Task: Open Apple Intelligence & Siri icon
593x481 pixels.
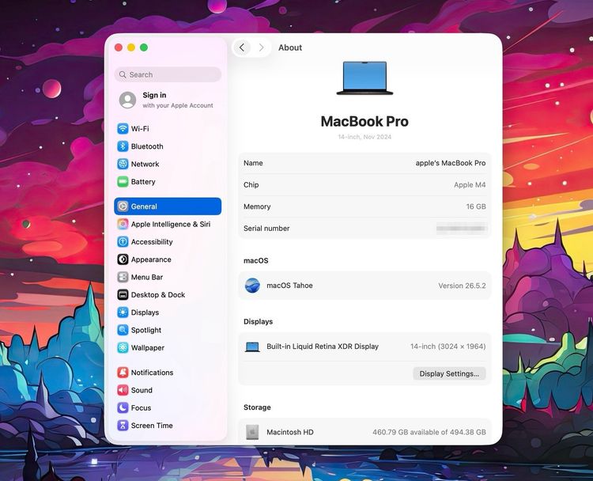Action: [123, 224]
